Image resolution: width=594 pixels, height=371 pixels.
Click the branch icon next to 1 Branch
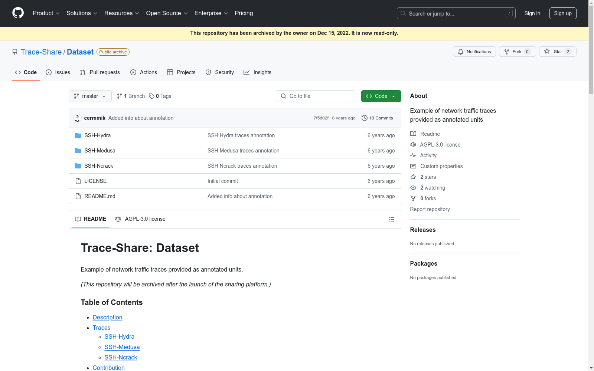coord(120,96)
